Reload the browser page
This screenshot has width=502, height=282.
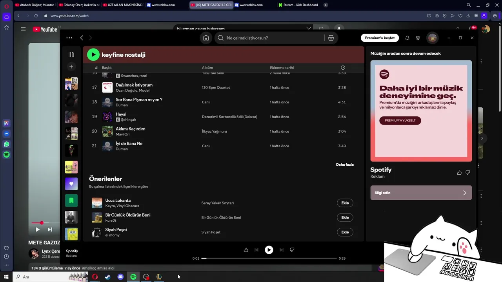point(36,16)
